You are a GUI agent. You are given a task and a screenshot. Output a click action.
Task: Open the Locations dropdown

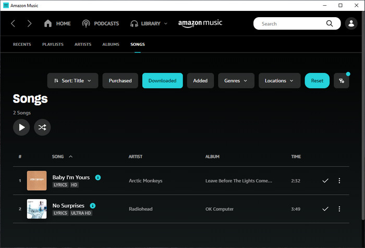tap(279, 81)
